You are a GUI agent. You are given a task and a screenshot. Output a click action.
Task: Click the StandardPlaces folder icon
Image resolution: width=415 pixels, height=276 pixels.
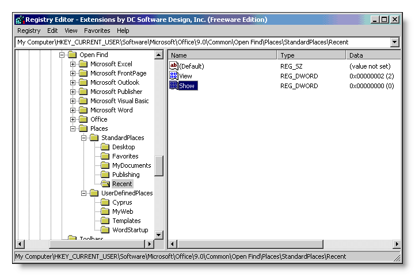[94, 138]
